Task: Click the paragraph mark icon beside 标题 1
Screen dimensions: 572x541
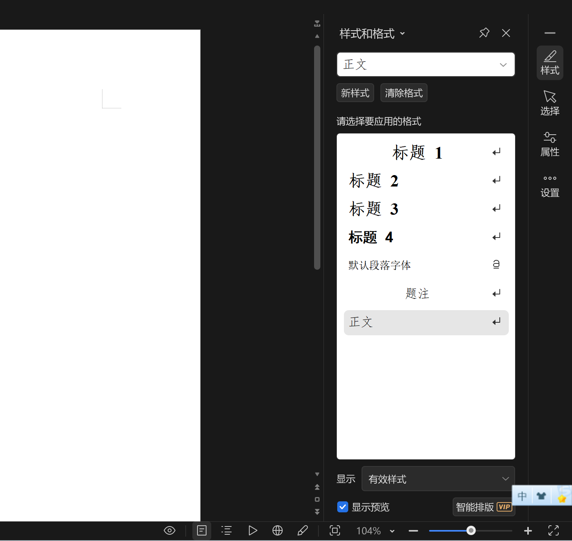Action: 497,152
